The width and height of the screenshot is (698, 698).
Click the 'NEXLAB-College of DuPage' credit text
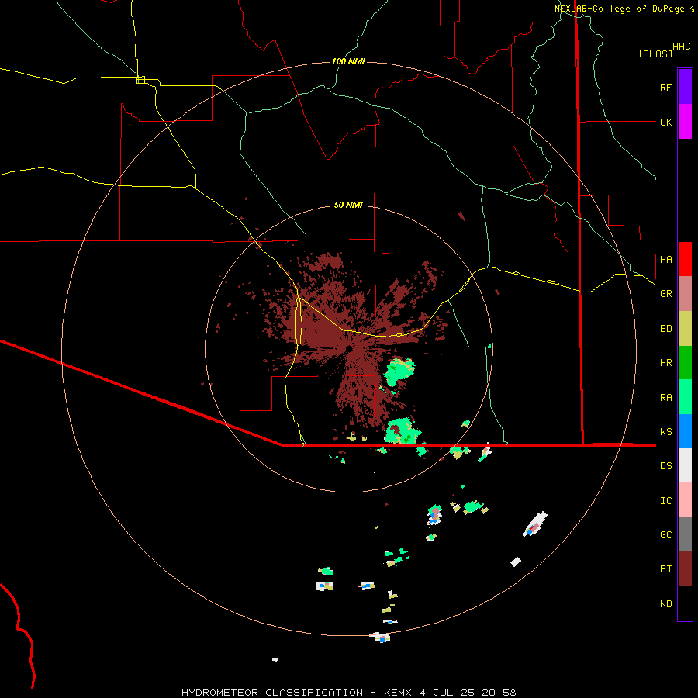(619, 9)
